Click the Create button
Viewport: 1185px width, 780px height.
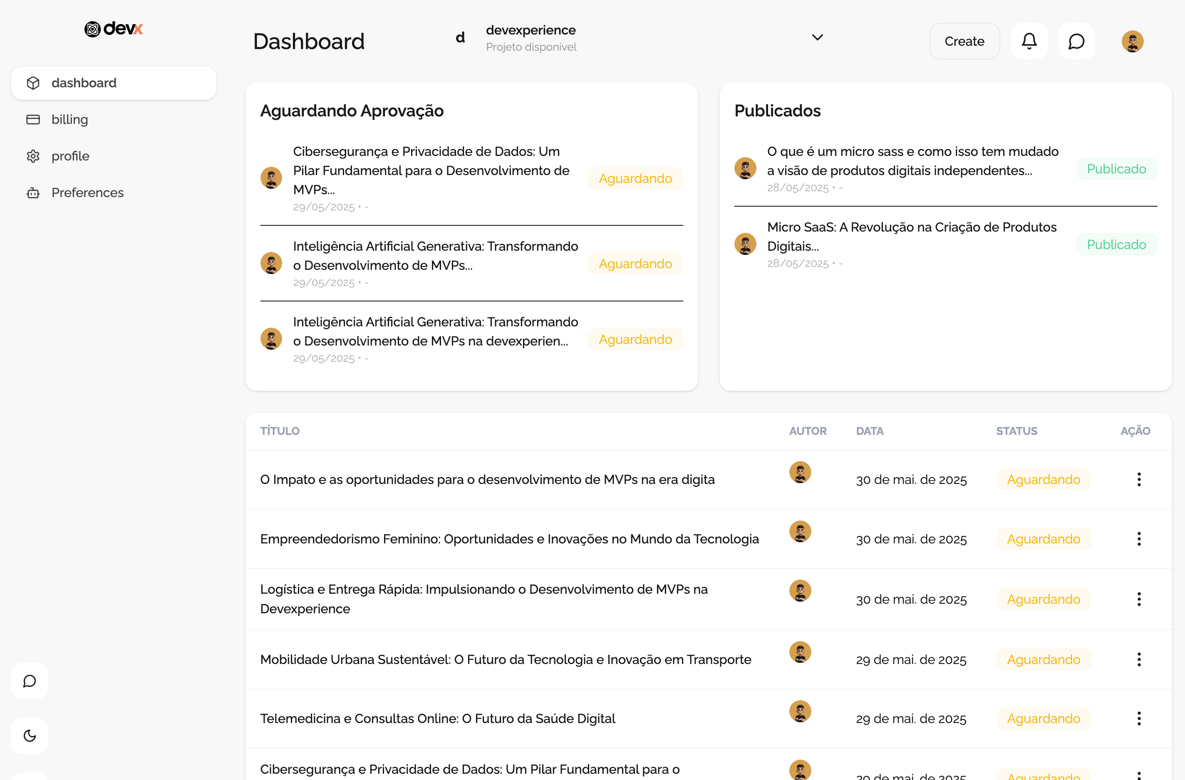964,41
